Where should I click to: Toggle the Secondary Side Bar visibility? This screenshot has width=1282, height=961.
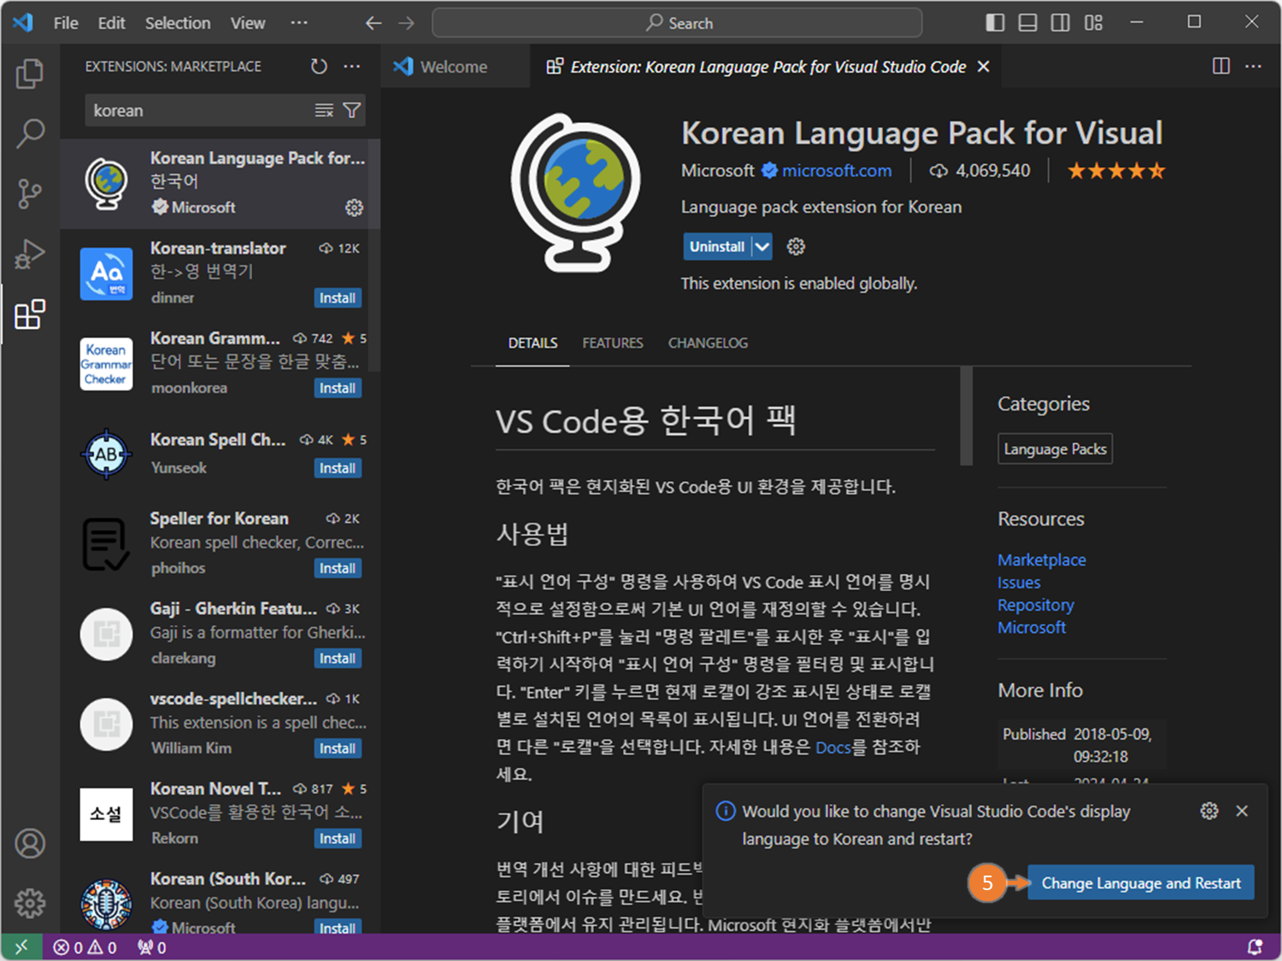(1061, 23)
